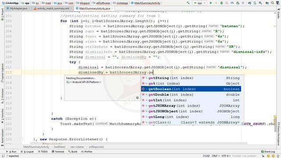Viewport: 281px width, 158px height.
Task: Click the first smiley feedback icon
Action: click(x=268, y=156)
